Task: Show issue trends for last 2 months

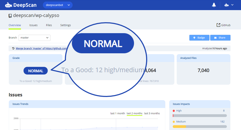Action: tap(134, 113)
